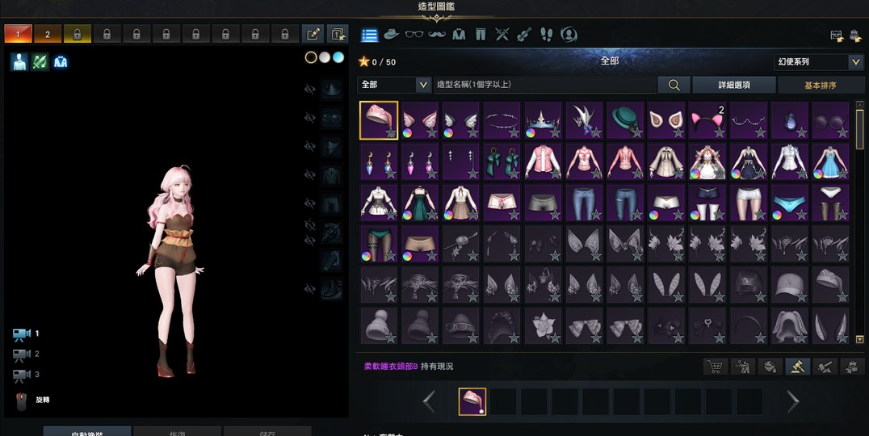This screenshot has width=869, height=436.
Task: Select the glasses category filter icon
Action: tap(414, 35)
